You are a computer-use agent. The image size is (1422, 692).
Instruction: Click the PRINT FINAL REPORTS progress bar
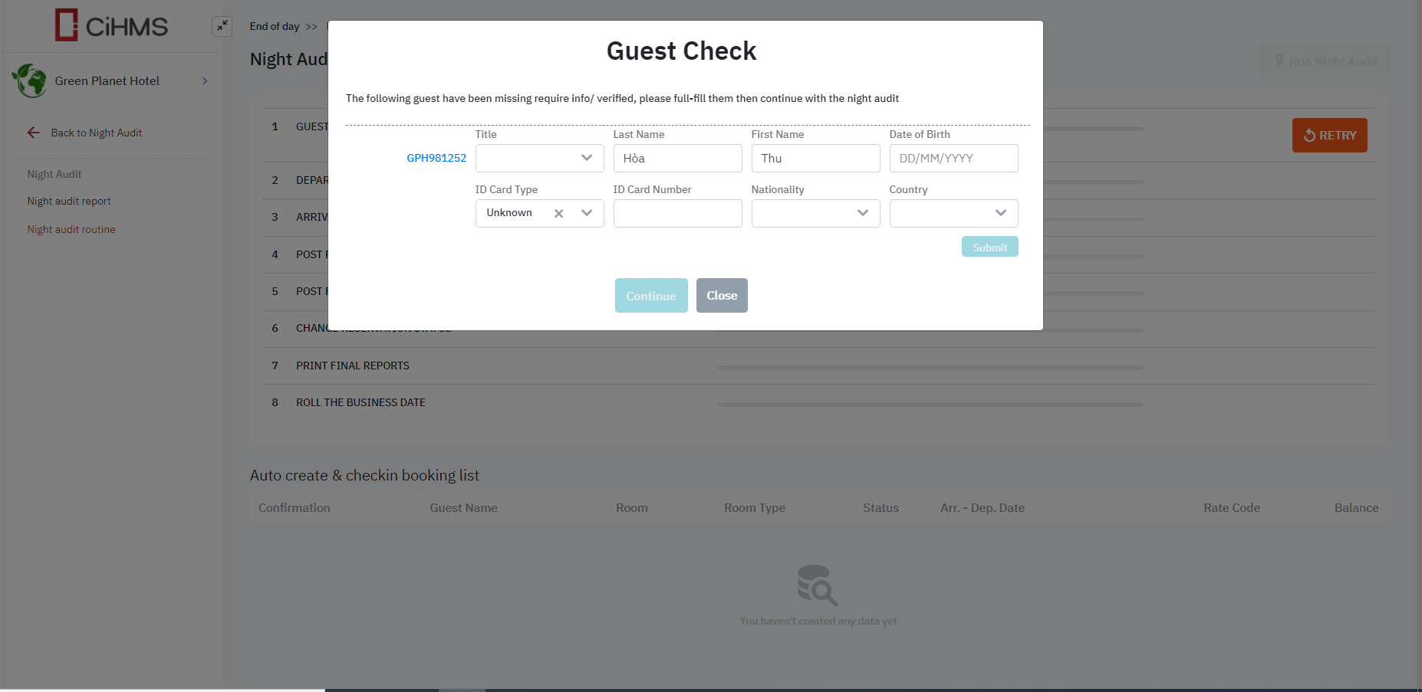(x=930, y=368)
